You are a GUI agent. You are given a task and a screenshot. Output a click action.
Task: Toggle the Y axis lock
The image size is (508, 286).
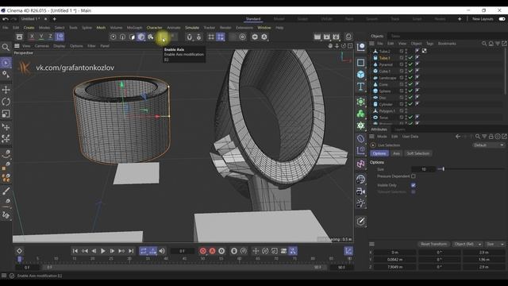tap(40, 37)
